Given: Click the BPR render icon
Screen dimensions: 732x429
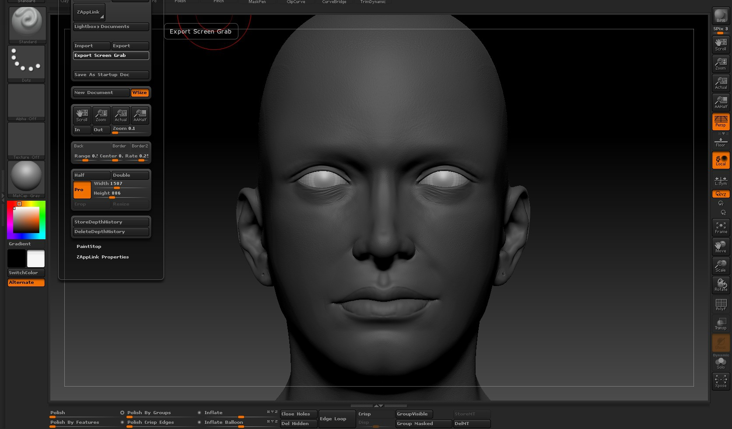Looking at the screenshot, I should coord(721,16).
